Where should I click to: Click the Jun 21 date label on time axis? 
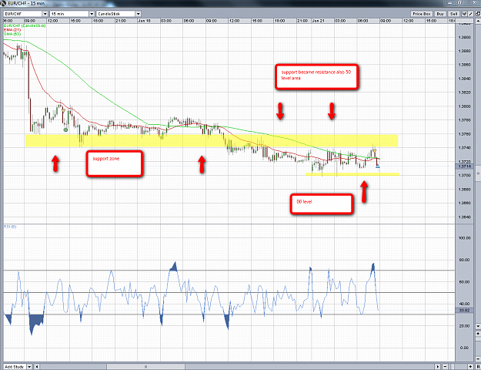pyautogui.click(x=319, y=21)
